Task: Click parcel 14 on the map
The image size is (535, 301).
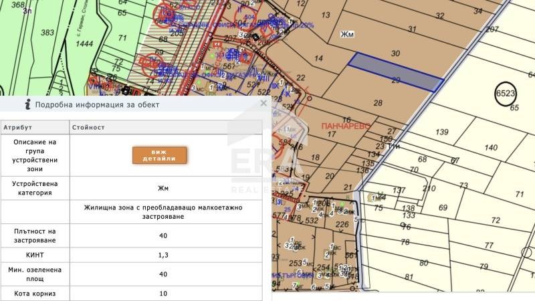Action: click(x=318, y=60)
